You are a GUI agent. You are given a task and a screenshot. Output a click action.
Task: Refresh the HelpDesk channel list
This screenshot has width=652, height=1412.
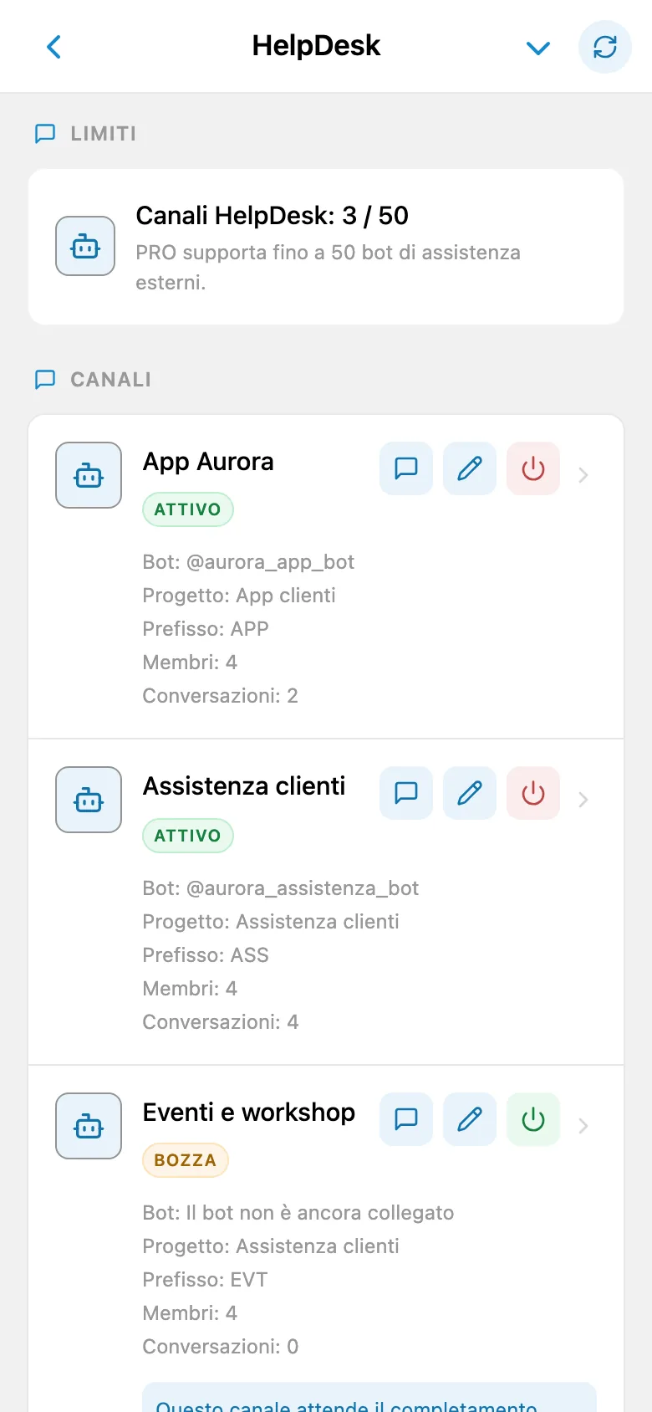(605, 47)
